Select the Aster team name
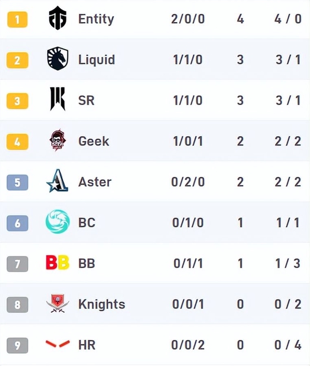The height and width of the screenshot is (366, 310). (95, 182)
